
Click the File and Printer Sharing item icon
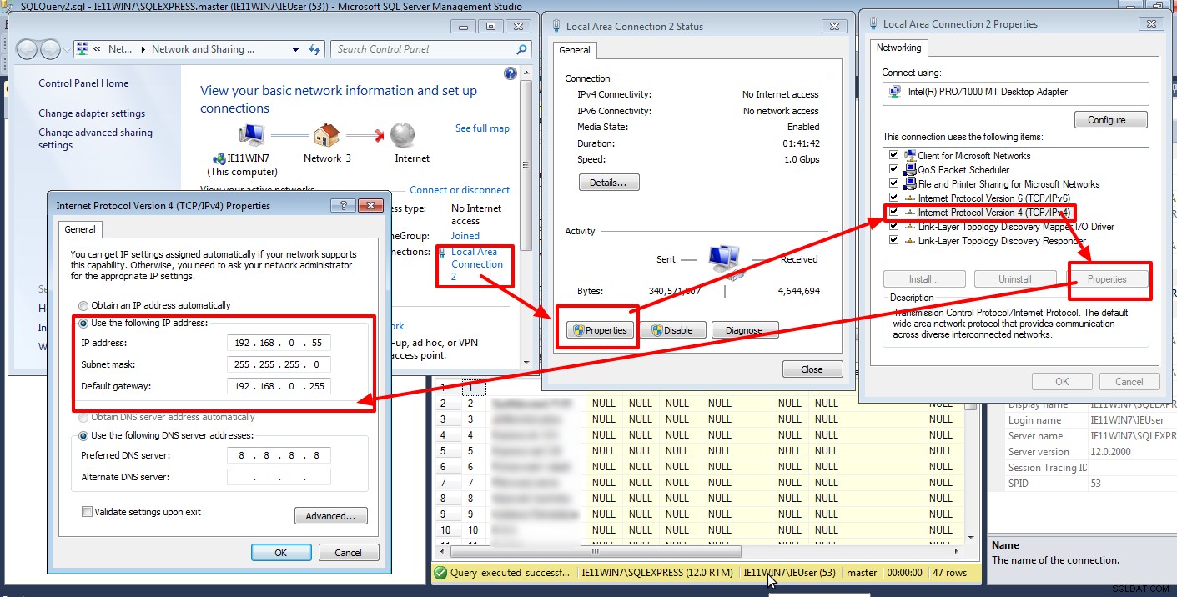[910, 184]
